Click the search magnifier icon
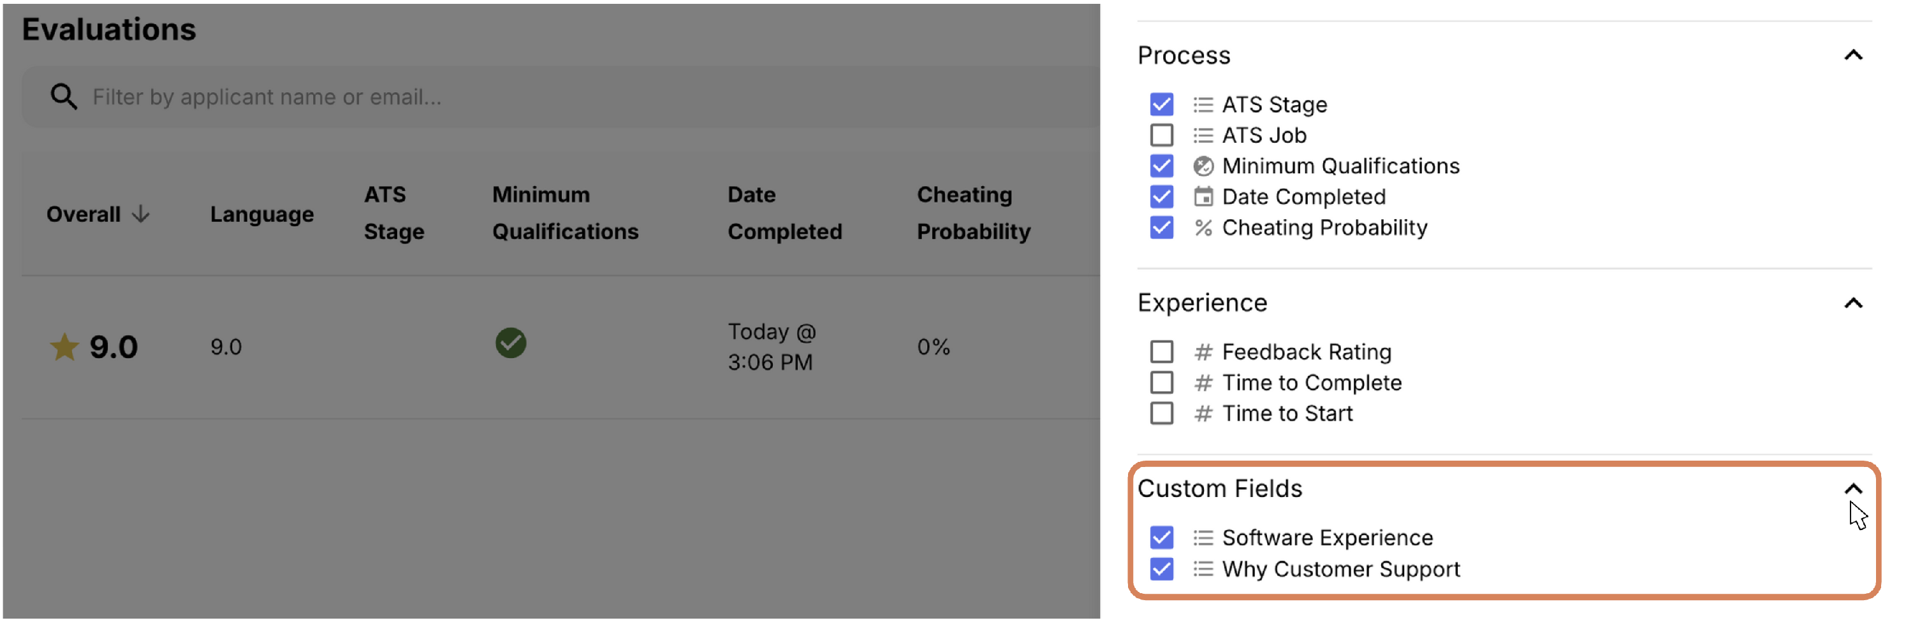The image size is (1913, 625). pos(63,96)
